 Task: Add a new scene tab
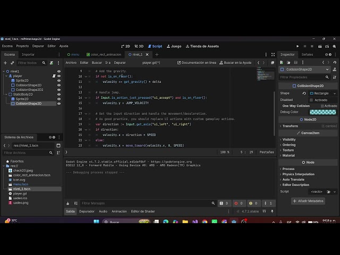click(x=157, y=55)
